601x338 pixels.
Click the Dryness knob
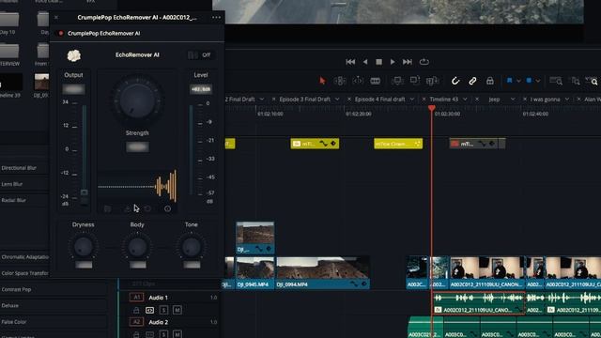(x=84, y=246)
